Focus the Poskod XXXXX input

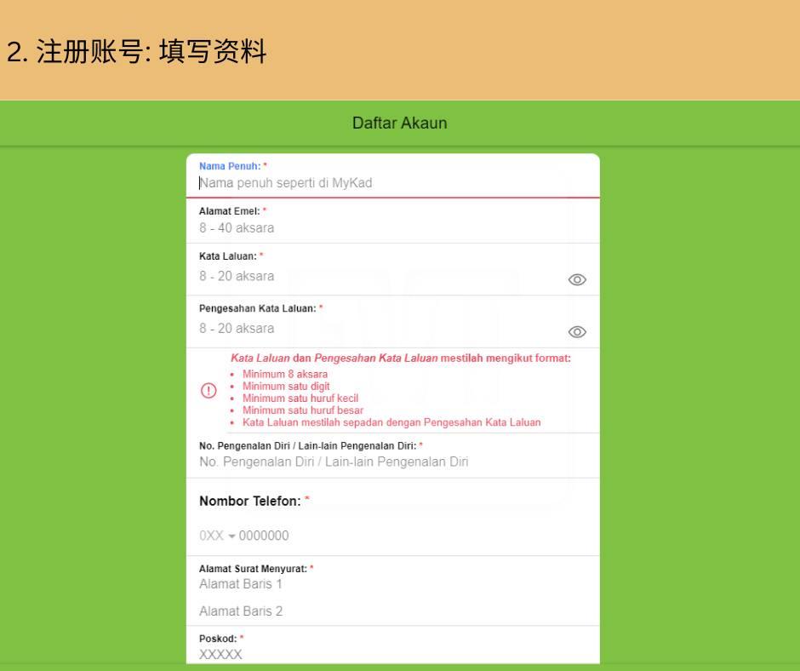pos(383,654)
